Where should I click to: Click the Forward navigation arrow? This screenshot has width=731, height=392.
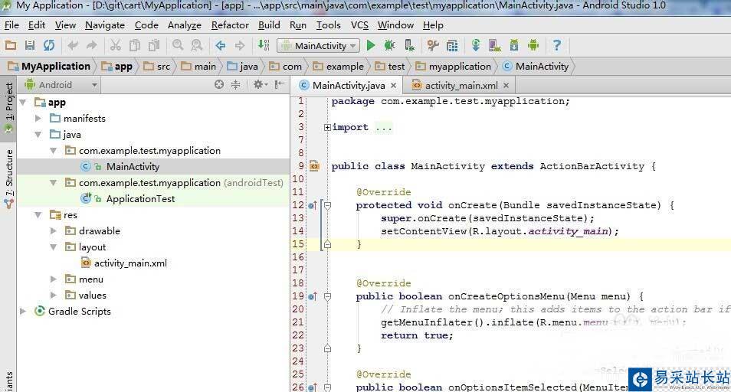[240, 45]
